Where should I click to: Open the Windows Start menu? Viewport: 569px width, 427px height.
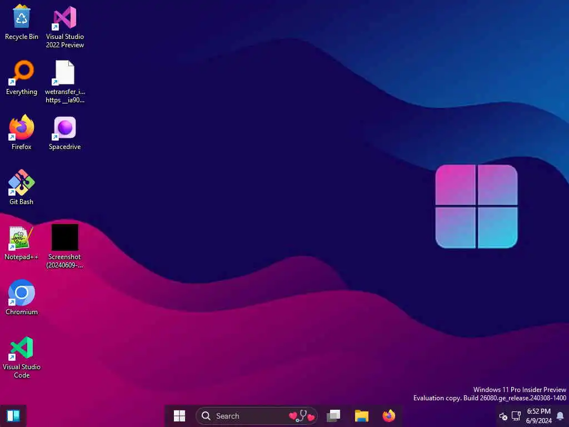(179, 416)
